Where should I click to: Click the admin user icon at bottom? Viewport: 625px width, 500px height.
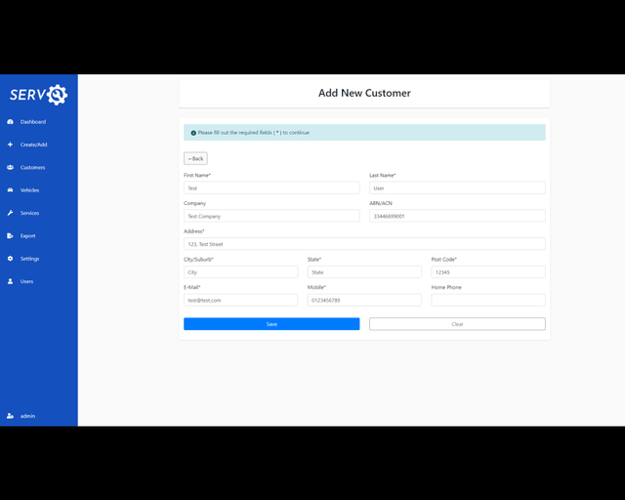coord(10,416)
